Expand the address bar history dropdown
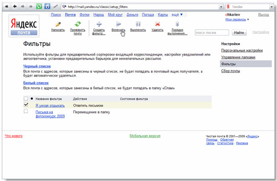This screenshot has width=277, height=181. click(221, 7)
